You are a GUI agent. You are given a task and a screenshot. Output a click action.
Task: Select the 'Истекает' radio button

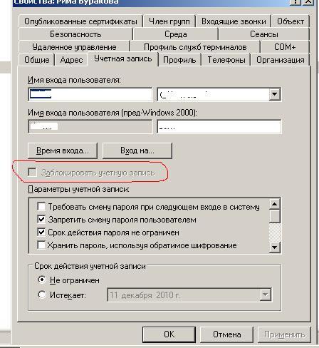tap(42, 295)
